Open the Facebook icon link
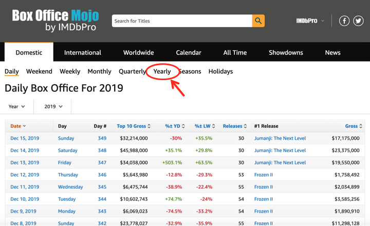370x226 pixels. click(344, 21)
